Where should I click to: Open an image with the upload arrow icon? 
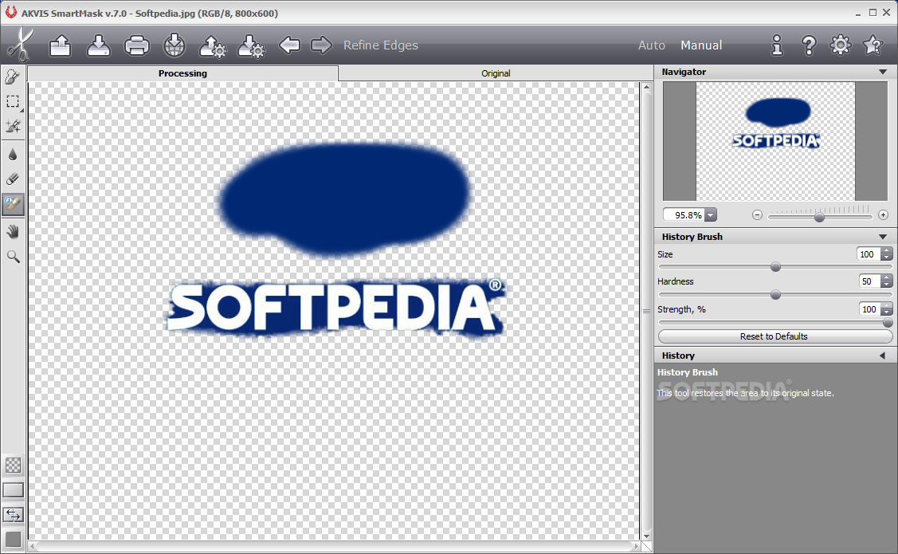60,45
